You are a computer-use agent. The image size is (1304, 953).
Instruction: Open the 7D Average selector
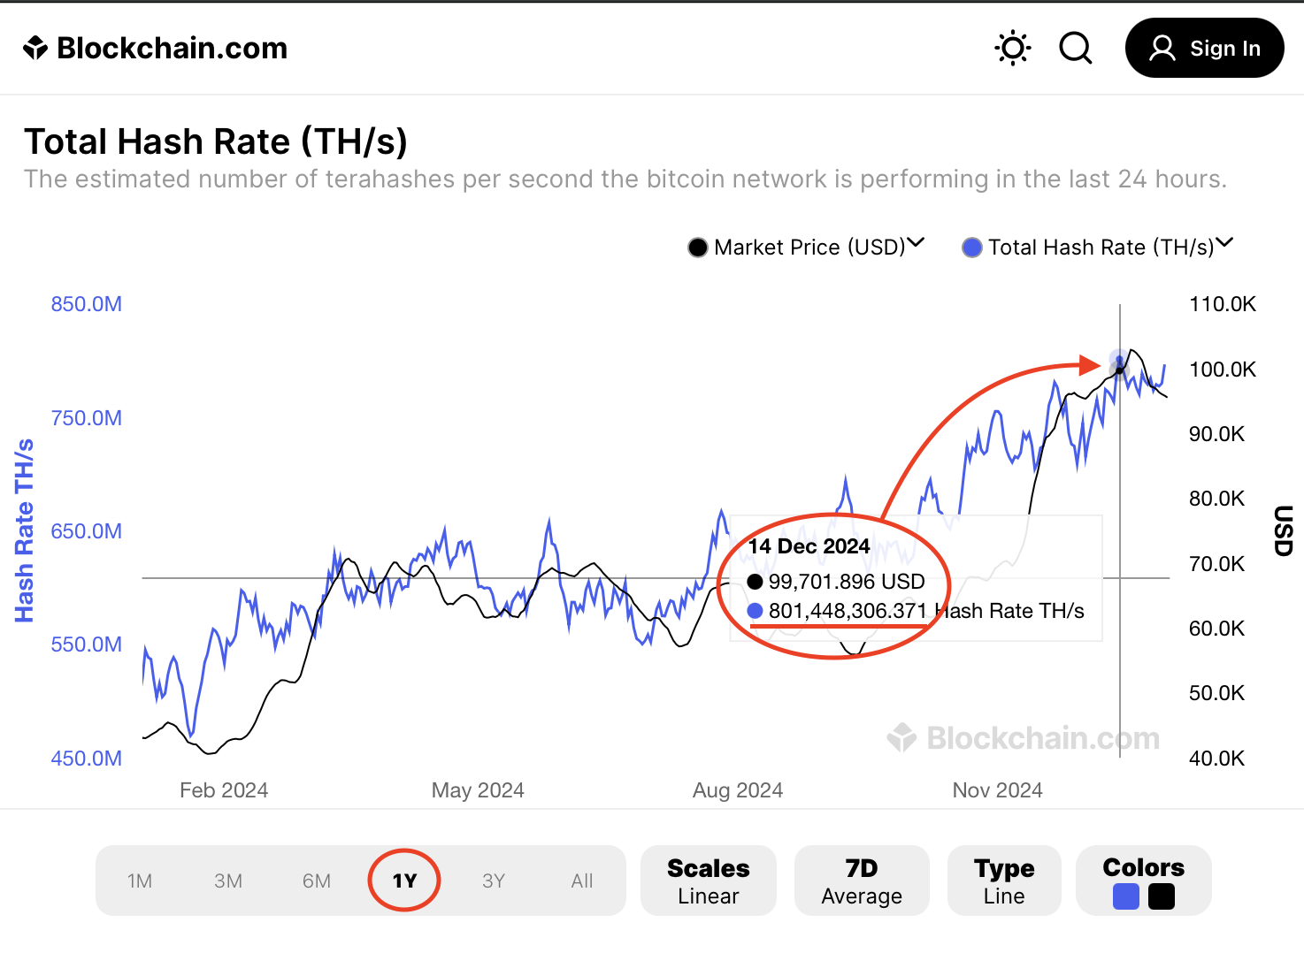pos(862,881)
